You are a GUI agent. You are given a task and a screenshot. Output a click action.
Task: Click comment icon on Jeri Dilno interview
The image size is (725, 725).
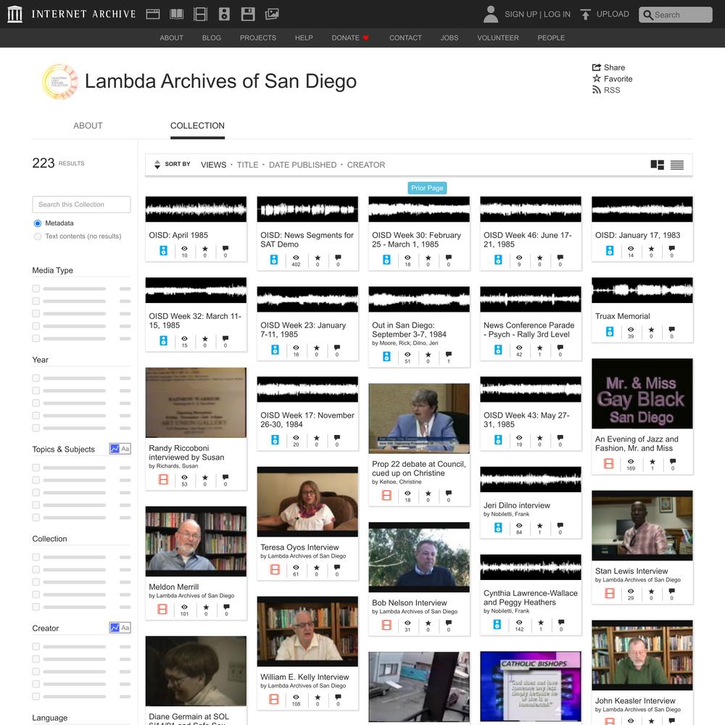click(x=560, y=525)
